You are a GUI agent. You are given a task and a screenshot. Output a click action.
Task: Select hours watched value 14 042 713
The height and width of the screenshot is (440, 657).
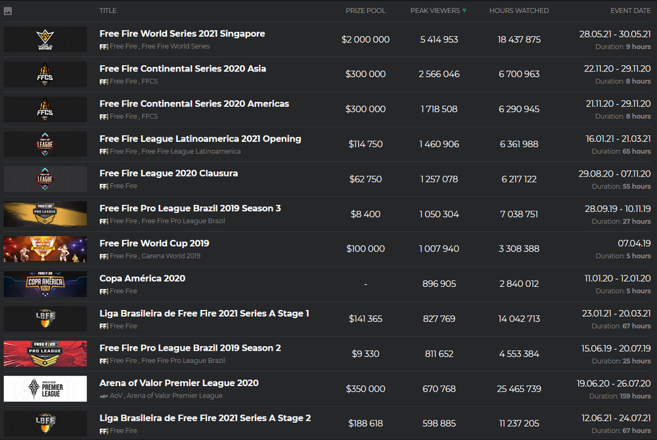(519, 319)
